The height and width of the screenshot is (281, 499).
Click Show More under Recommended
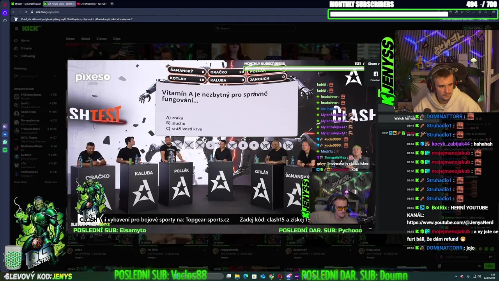[20, 182]
